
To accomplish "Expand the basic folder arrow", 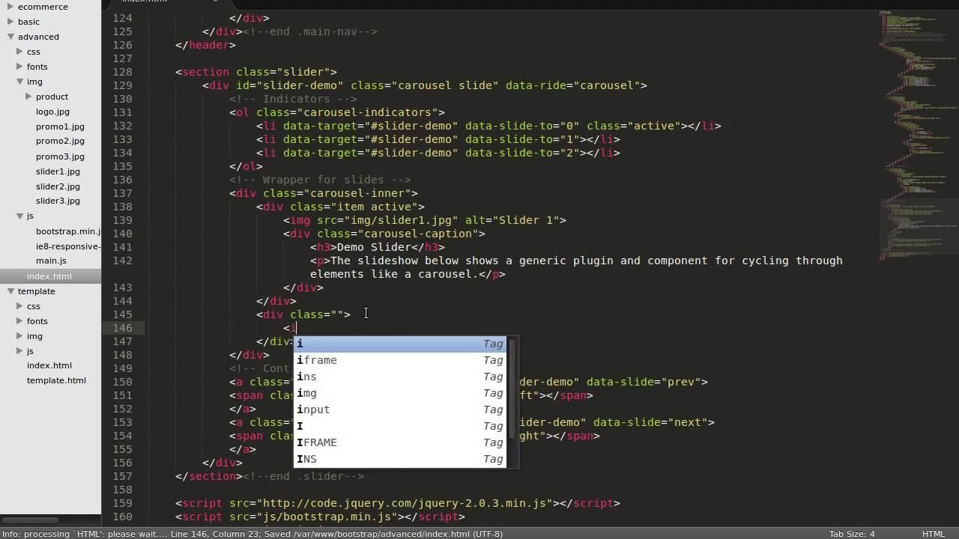I will click(11, 22).
